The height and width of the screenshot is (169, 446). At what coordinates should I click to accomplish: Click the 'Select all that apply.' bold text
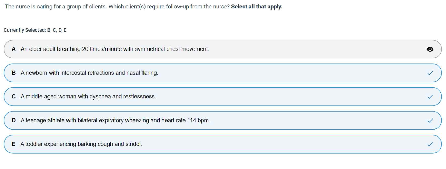tap(257, 7)
